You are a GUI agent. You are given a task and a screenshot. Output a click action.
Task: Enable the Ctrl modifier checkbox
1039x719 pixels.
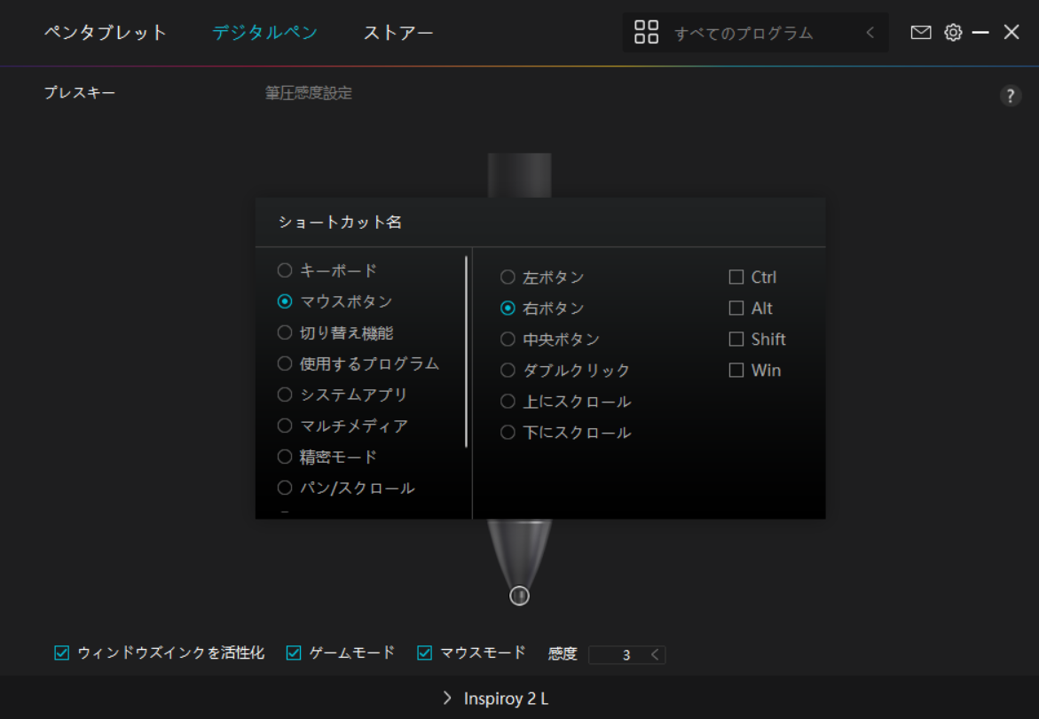pos(736,277)
